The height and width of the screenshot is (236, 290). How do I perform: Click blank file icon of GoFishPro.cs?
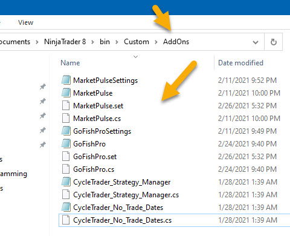click(66, 169)
